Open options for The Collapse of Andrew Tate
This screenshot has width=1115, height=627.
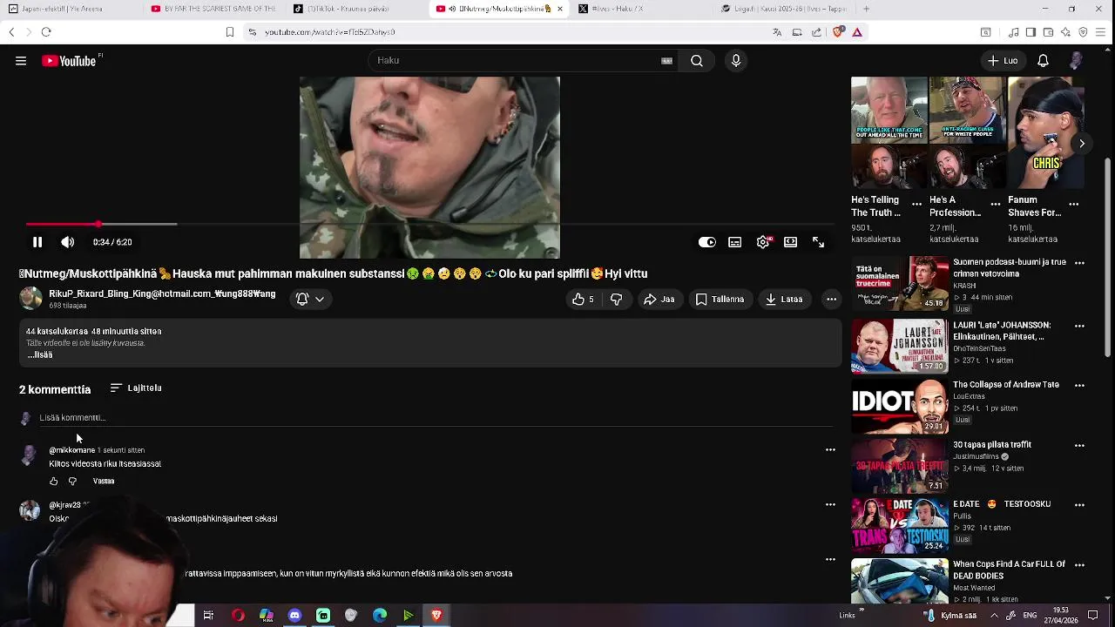[1079, 385]
